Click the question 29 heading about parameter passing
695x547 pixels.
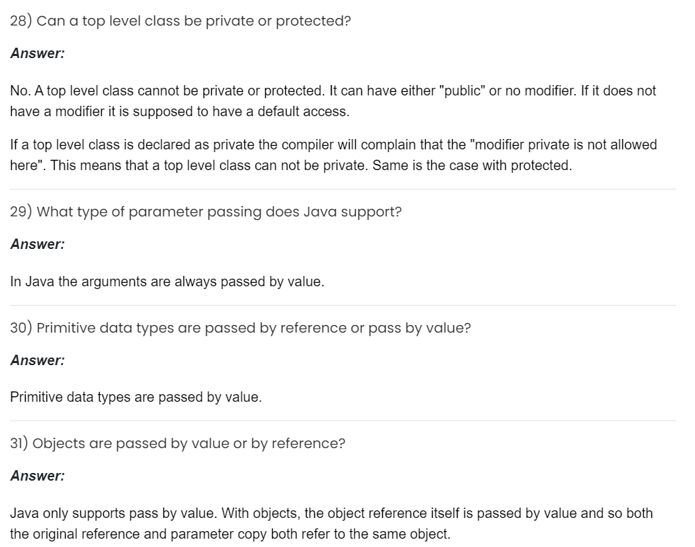(x=206, y=212)
